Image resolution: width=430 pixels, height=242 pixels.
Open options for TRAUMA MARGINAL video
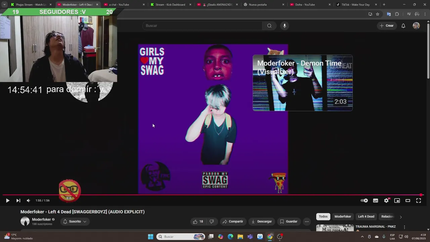(404, 227)
